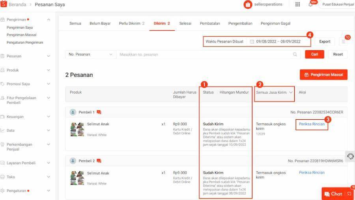The image size is (355, 200).
Task: Click the search magnifier icon
Action: (x=295, y=54)
